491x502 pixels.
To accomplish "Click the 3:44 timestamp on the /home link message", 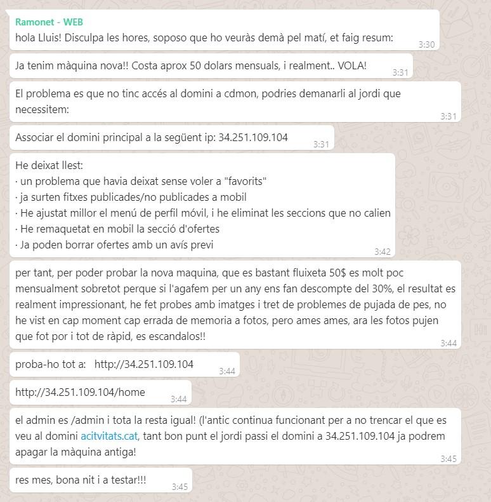I will click(179, 399).
